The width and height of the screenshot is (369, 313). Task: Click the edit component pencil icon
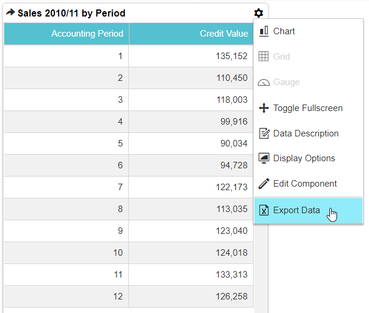(264, 184)
